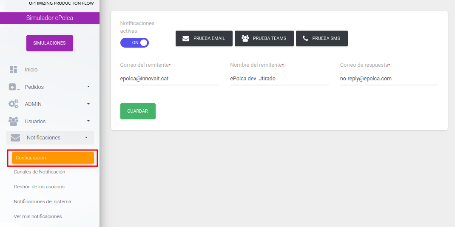The image size is (455, 227).
Task: Click the PRUEBA SMS button
Action: pos(322,39)
